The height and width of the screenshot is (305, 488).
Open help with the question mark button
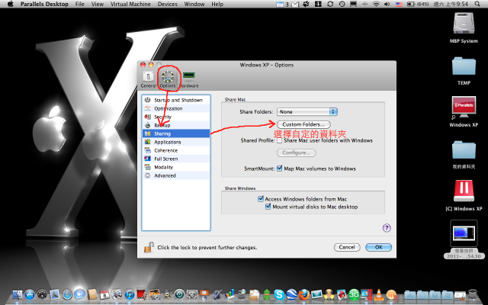click(x=387, y=228)
